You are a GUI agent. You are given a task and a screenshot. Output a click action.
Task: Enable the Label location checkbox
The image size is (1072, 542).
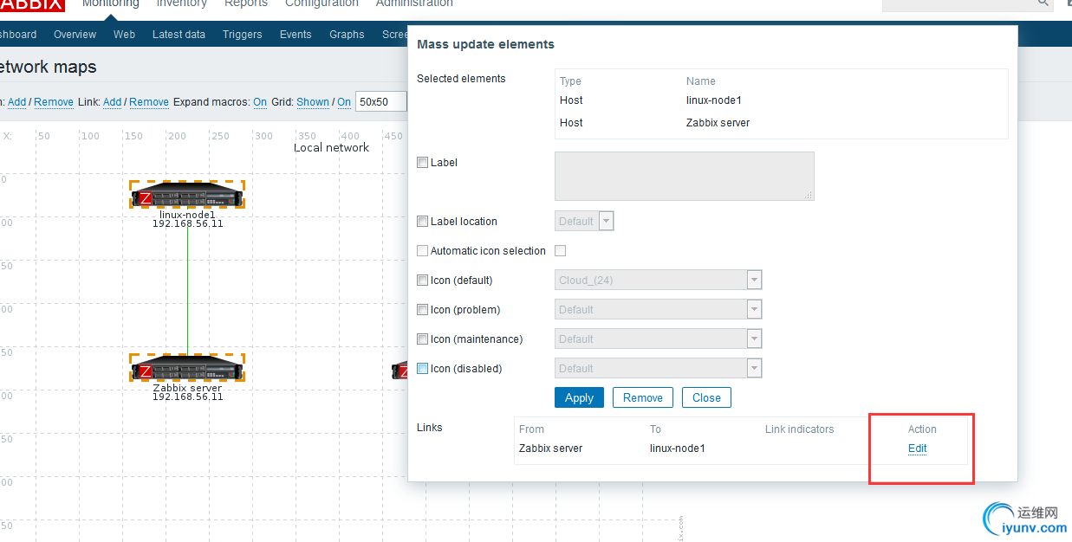click(423, 222)
